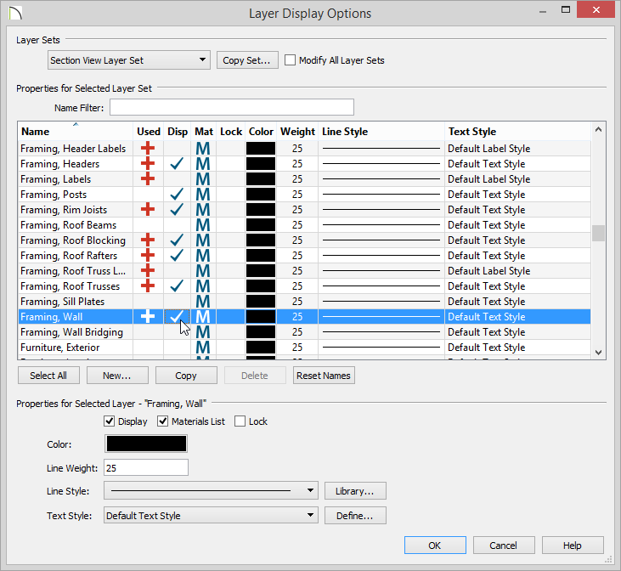The image size is (621, 571).
Task: Click the New... layer button
Action: pyautogui.click(x=117, y=376)
